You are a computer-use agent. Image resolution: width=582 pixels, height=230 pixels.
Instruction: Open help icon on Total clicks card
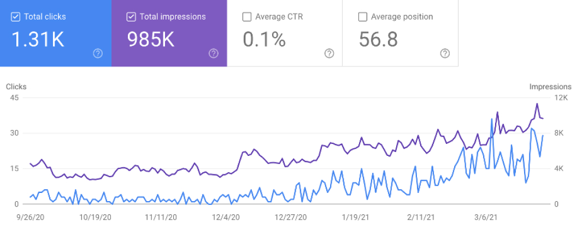pos(98,54)
